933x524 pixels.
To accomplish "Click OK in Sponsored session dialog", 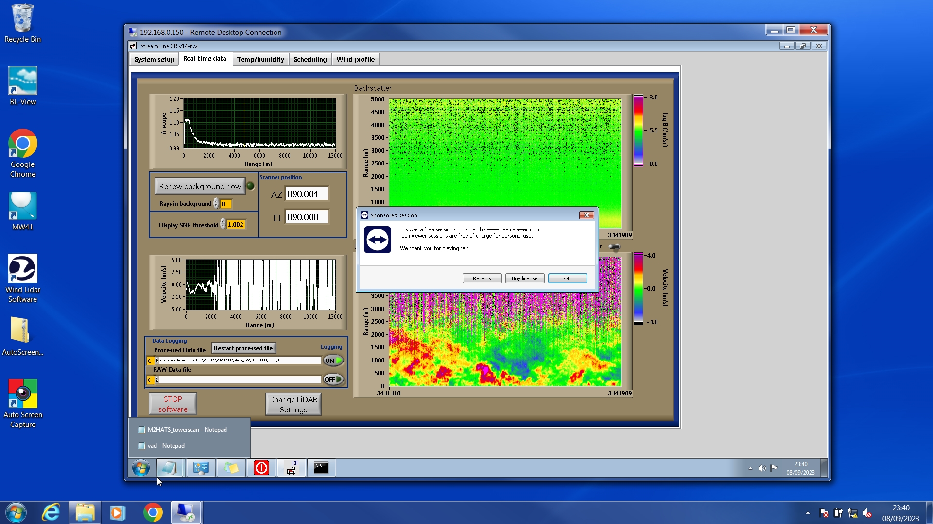I will [x=567, y=278].
